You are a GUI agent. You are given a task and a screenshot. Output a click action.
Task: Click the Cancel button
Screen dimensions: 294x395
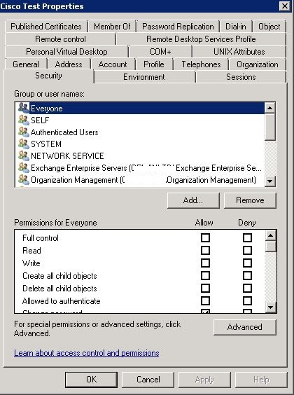[x=148, y=380]
